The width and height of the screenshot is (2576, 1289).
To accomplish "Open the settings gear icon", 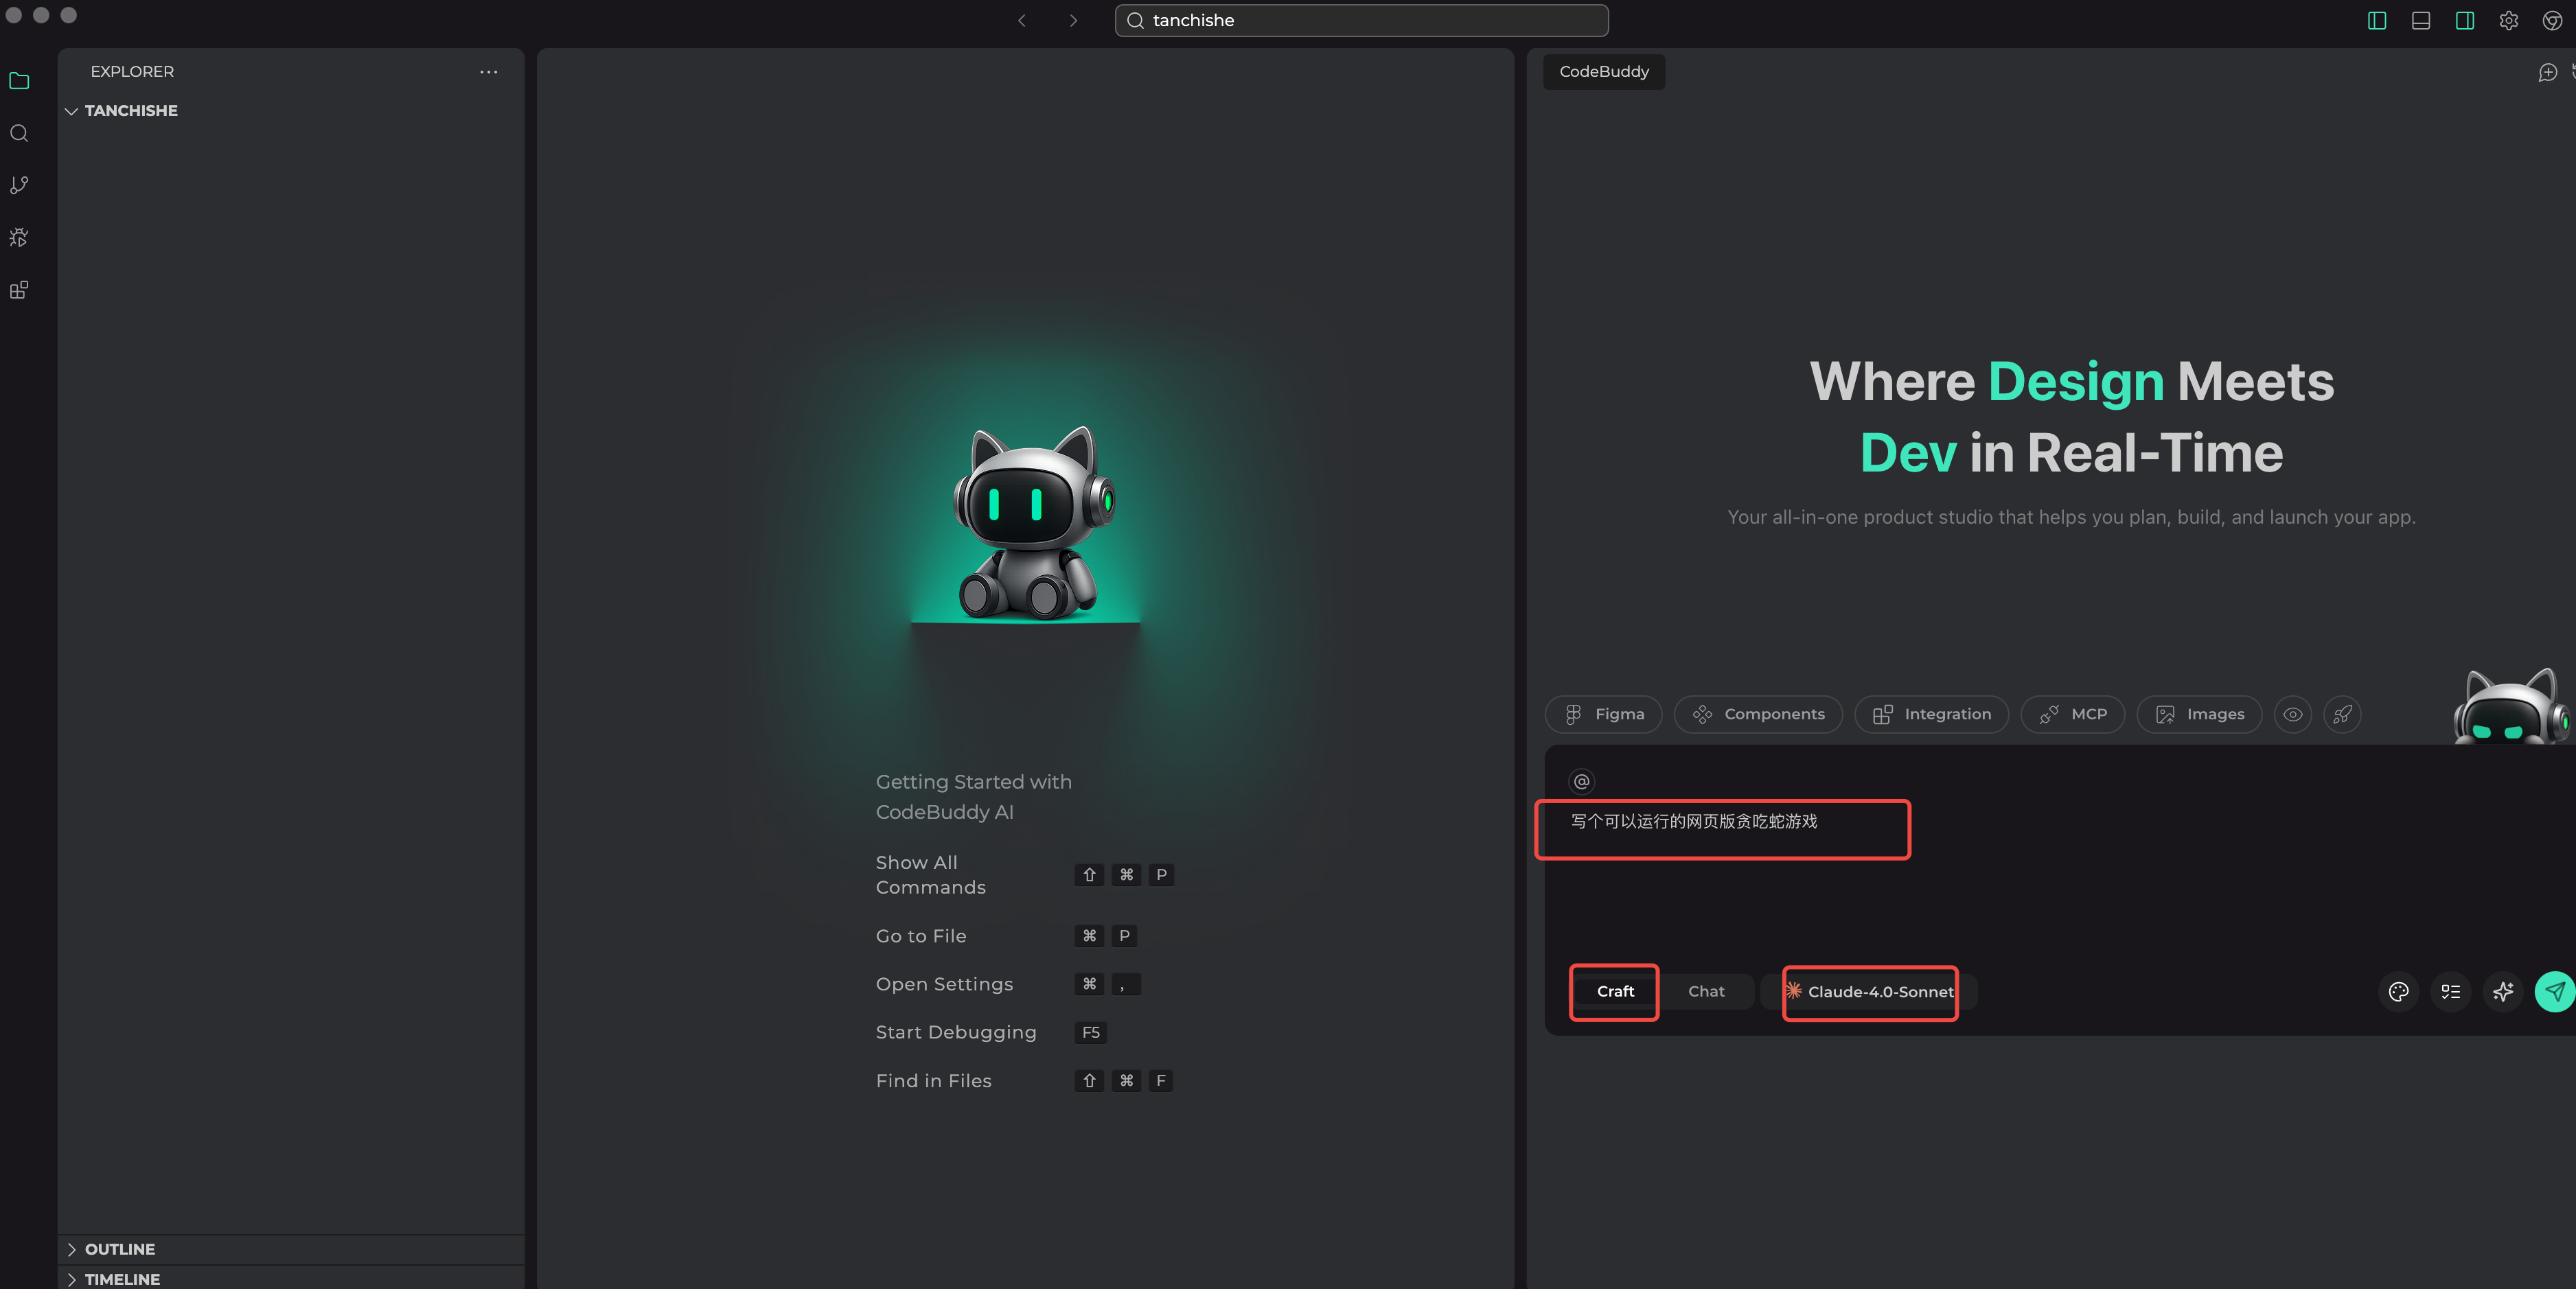I will coord(2509,20).
